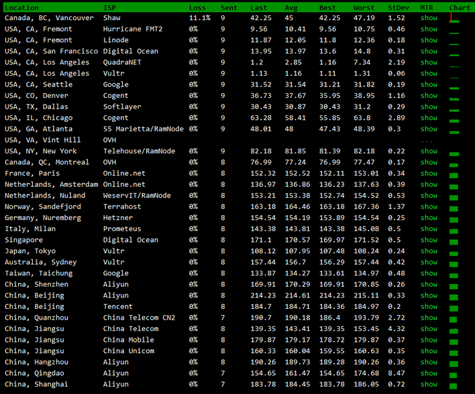Click the StDev column header
The width and height of the screenshot is (475, 394).
point(399,7)
